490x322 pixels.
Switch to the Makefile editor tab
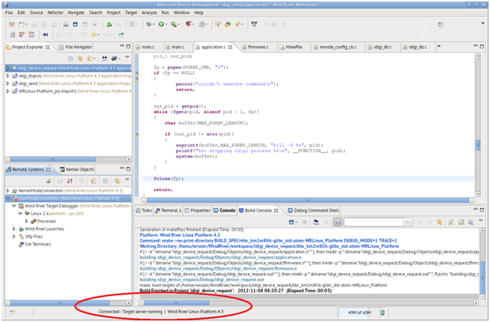pos(293,47)
